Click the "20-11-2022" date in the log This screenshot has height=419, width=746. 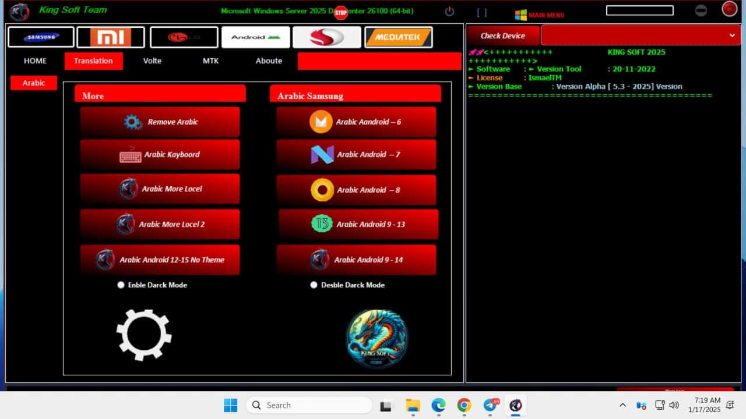click(634, 69)
